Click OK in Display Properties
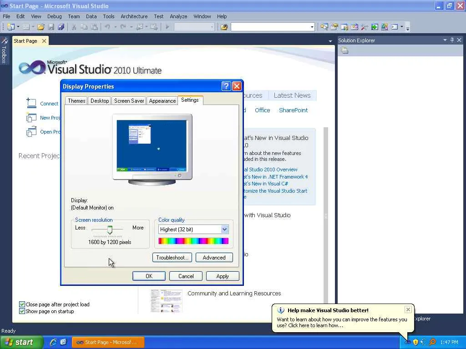 point(149,276)
